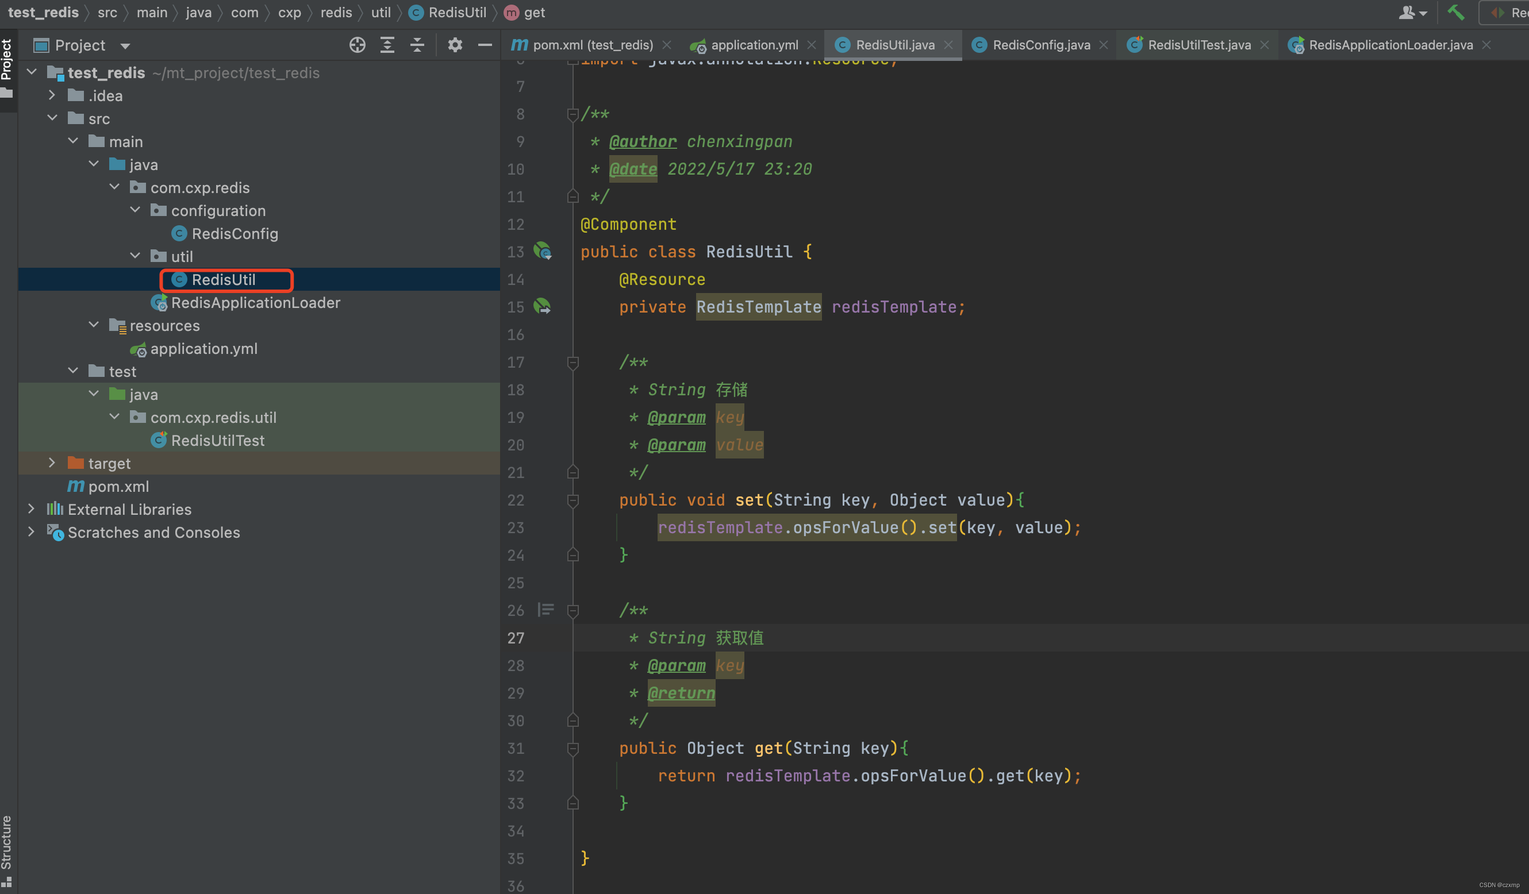The image size is (1529, 894).
Task: Select application.yml in project tree
Action: coord(203,349)
